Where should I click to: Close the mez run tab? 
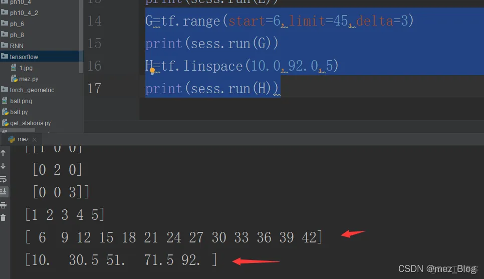click(35, 140)
